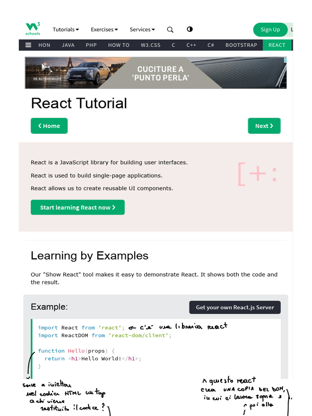Expand the Exercises dropdown
The height and width of the screenshot is (416, 312).
point(104,29)
